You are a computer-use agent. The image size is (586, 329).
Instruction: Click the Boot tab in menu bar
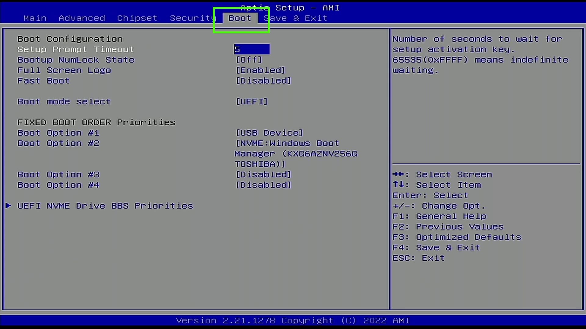240,18
